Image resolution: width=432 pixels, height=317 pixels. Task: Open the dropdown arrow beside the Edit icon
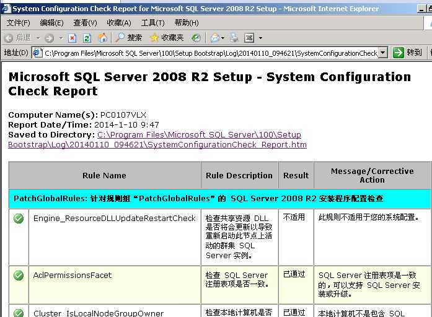[260, 38]
